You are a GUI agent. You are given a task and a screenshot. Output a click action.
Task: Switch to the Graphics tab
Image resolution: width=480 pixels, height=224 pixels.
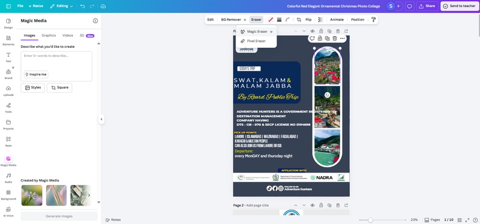pyautogui.click(x=49, y=35)
